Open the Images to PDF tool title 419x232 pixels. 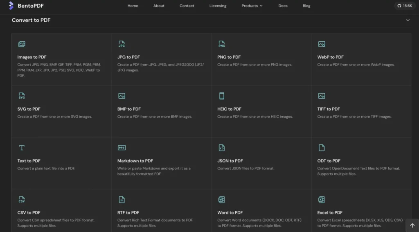coord(32,57)
